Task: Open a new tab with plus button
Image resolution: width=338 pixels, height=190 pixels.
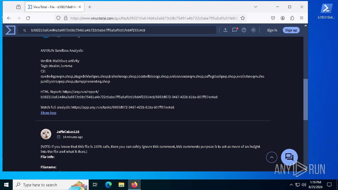Action: (x=90, y=7)
